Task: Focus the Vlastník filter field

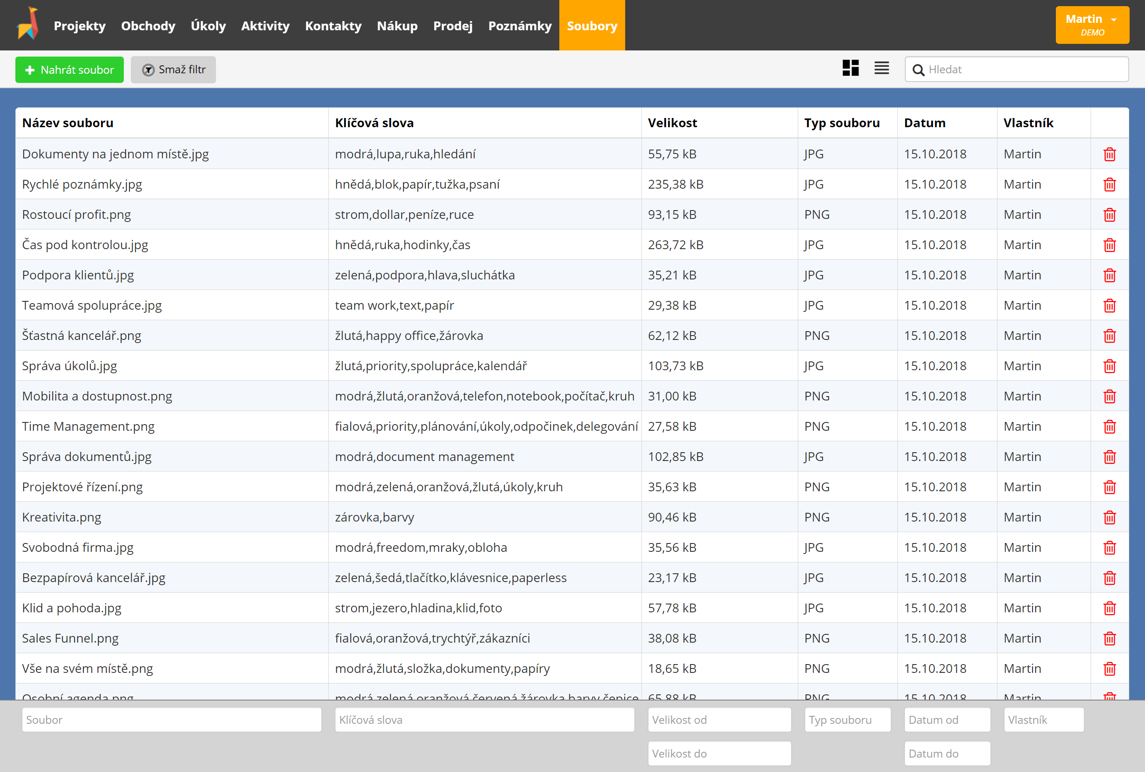Action: coord(1044,720)
